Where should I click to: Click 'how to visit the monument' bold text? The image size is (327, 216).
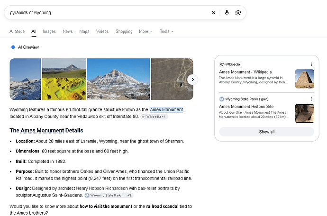tap(106, 207)
